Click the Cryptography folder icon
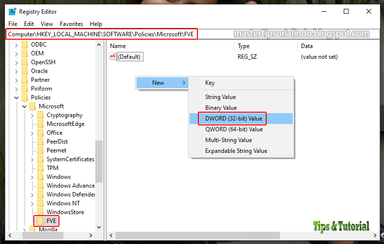The height and width of the screenshot is (244, 384). 40,115
